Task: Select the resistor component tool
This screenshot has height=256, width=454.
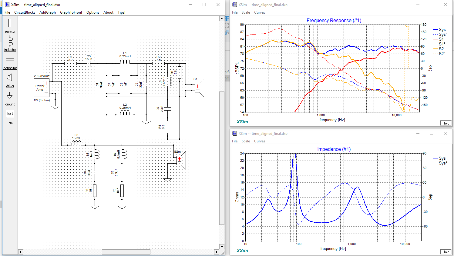Action: coord(10,25)
